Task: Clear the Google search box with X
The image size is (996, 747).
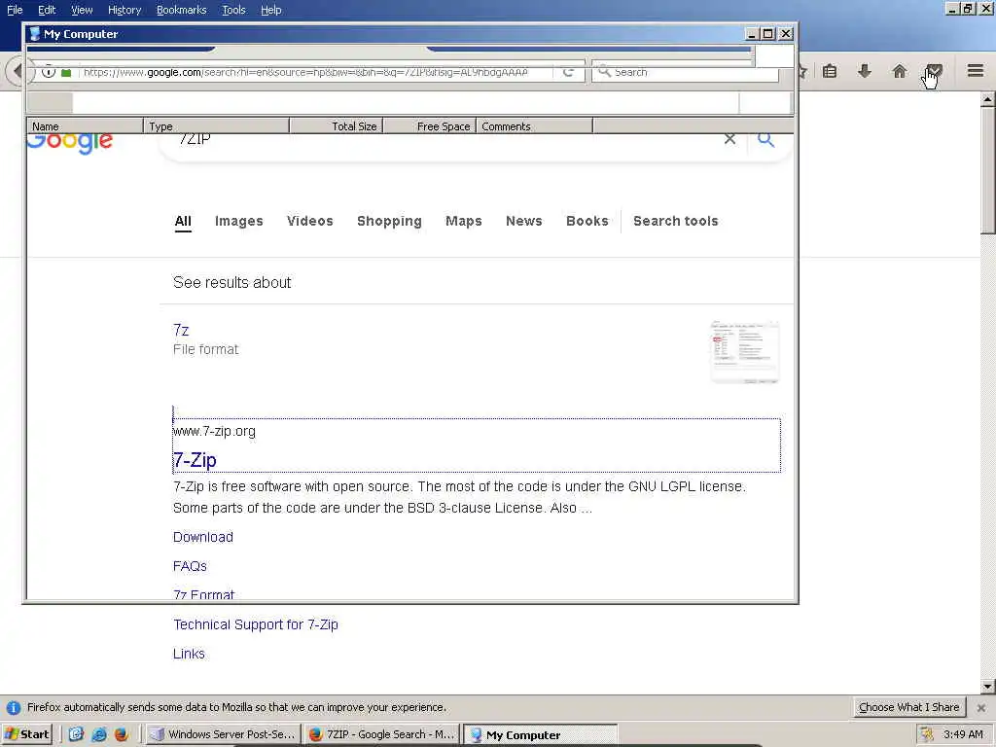Action: point(729,139)
